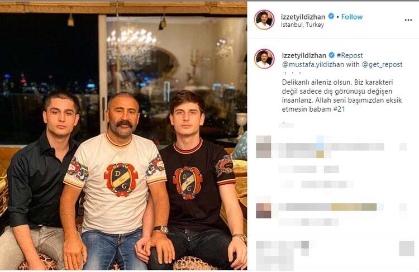
Task: Open the #Repost hashtag
Action: point(350,55)
